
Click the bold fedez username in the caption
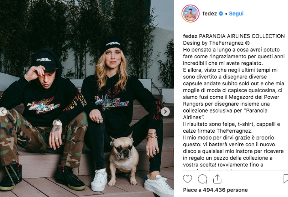tap(190, 36)
